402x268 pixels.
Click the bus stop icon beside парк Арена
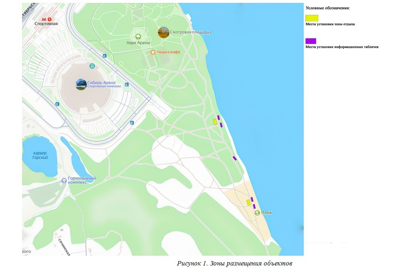[x=105, y=56]
